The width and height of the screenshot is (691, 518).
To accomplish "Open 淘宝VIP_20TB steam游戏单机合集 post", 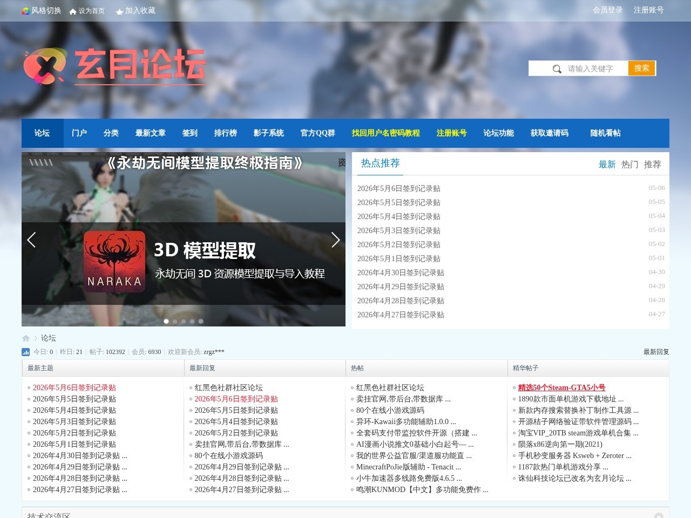I will [x=578, y=433].
